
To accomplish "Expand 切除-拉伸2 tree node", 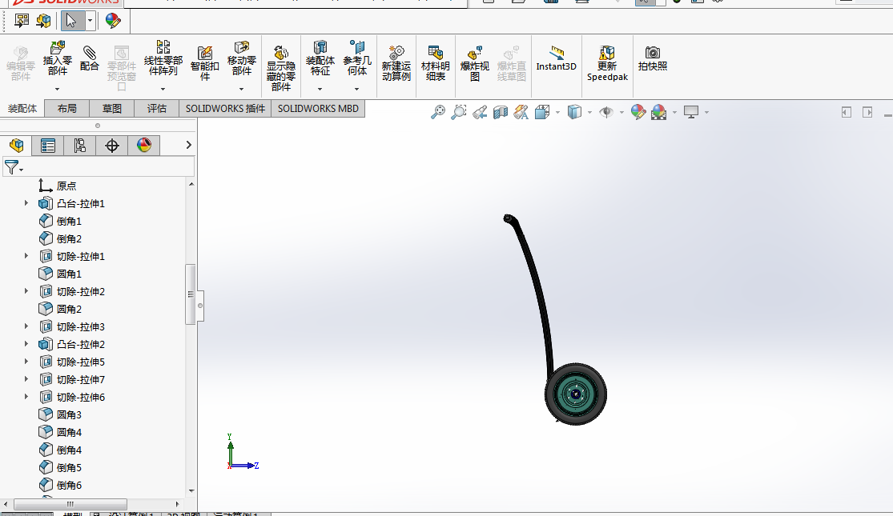I will pos(26,291).
